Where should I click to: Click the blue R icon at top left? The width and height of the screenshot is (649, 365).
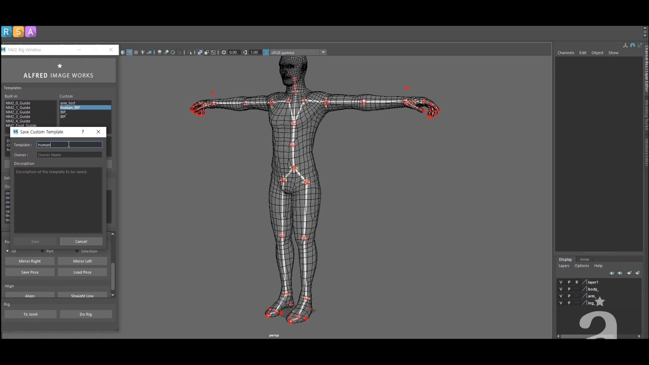click(x=6, y=32)
